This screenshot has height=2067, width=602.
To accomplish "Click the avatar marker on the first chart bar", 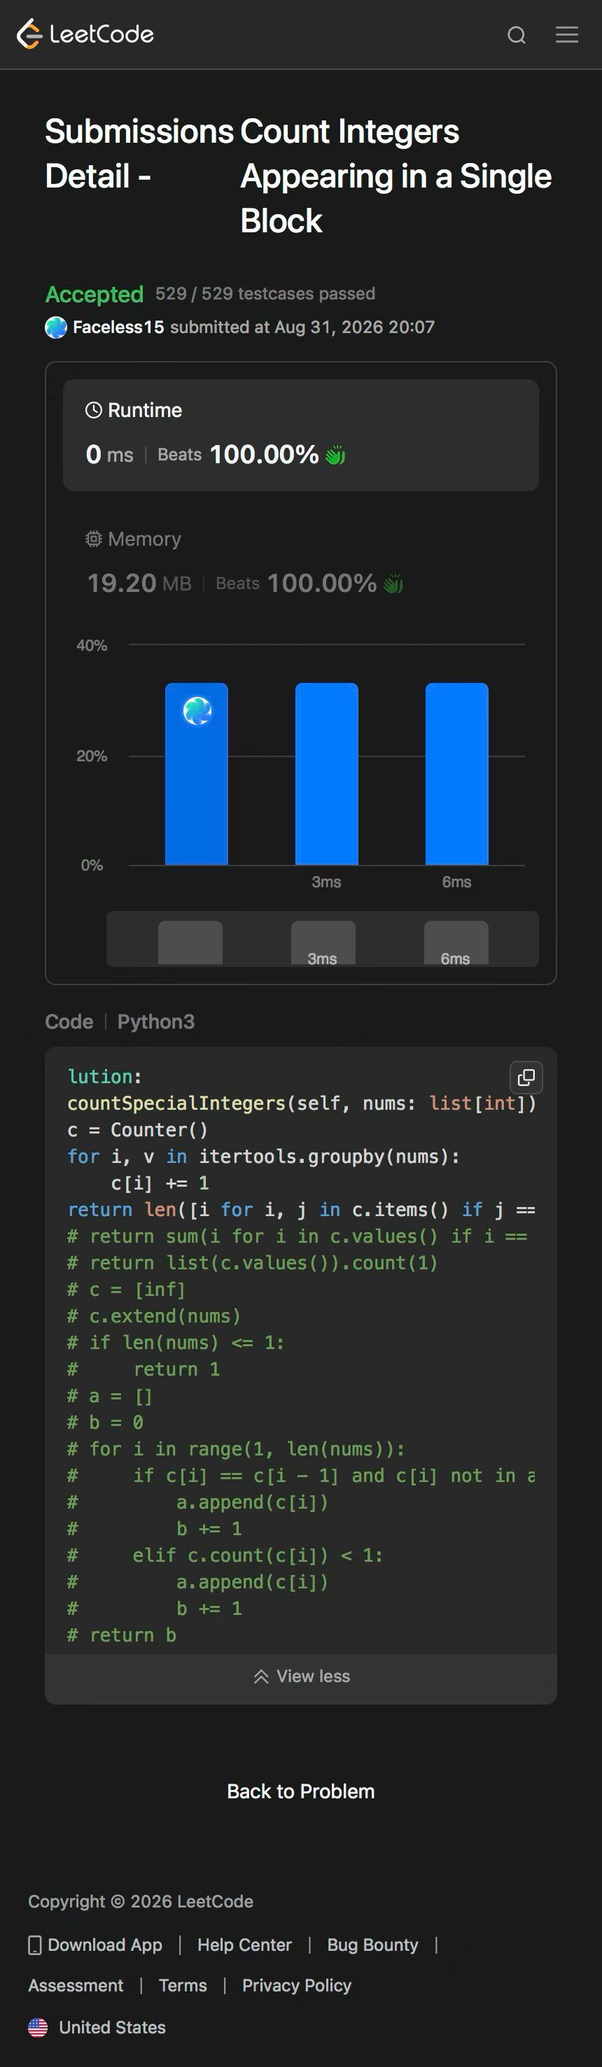I will 197,711.
